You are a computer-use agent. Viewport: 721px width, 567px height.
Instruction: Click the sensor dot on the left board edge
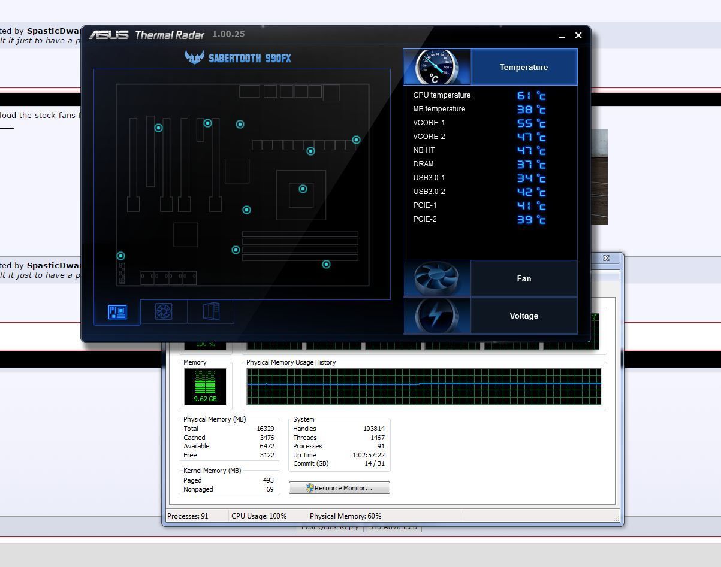tap(120, 256)
